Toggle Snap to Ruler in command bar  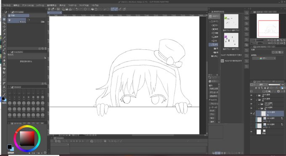[113, 9]
